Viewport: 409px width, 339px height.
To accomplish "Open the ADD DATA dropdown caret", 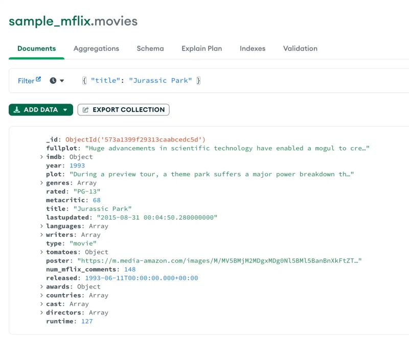I will point(64,109).
